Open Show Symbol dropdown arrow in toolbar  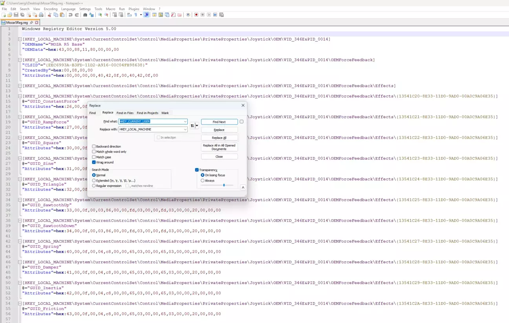coord(141,15)
